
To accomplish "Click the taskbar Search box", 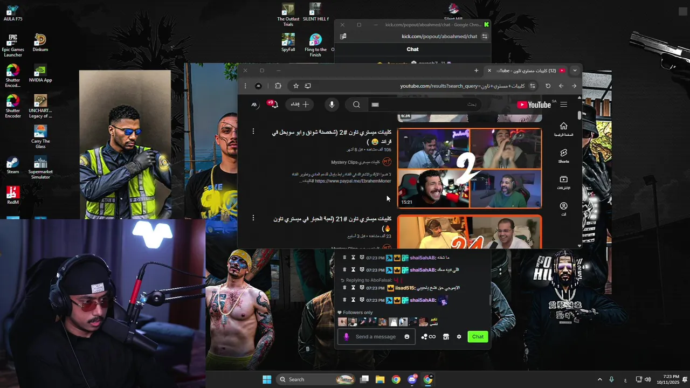I will [x=316, y=379].
